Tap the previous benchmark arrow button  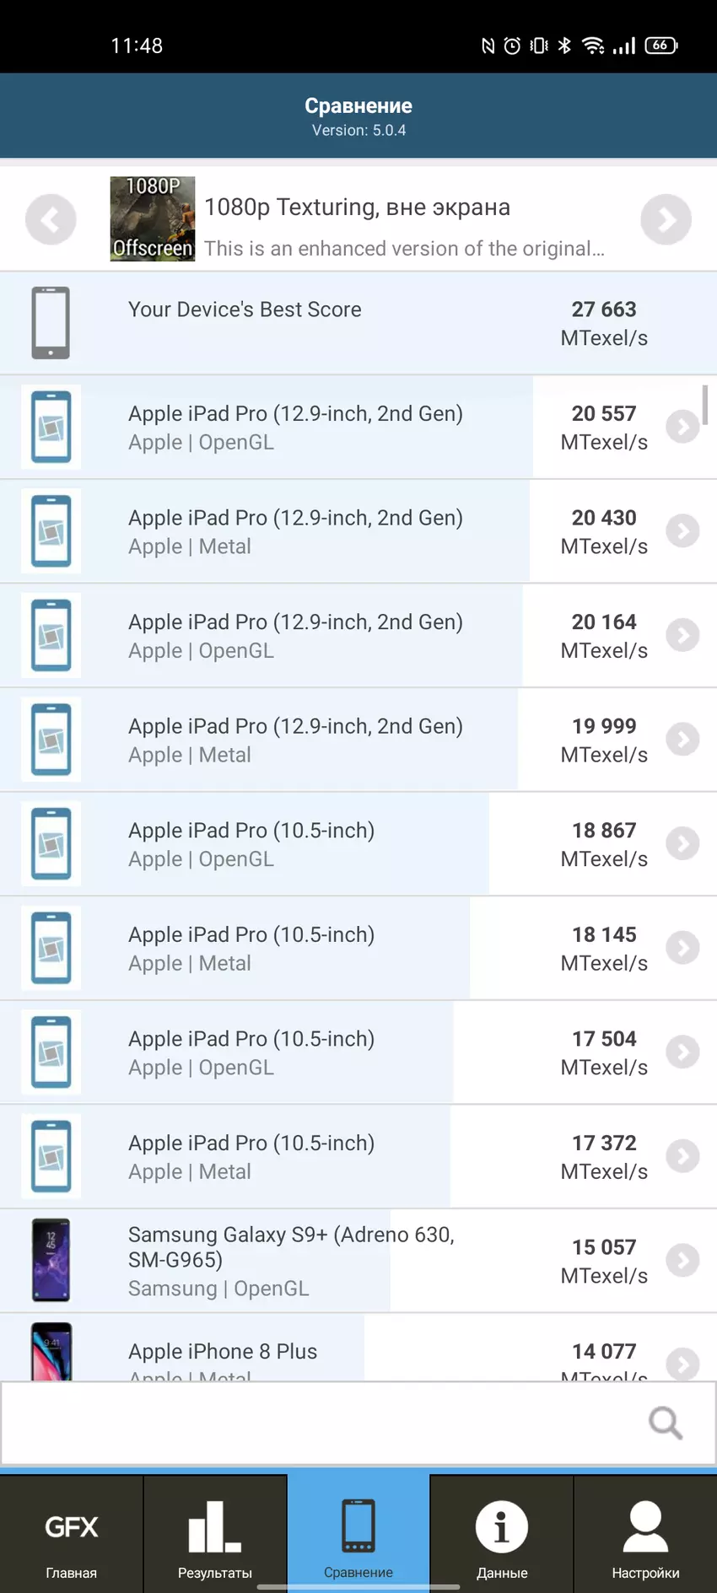[x=51, y=219]
